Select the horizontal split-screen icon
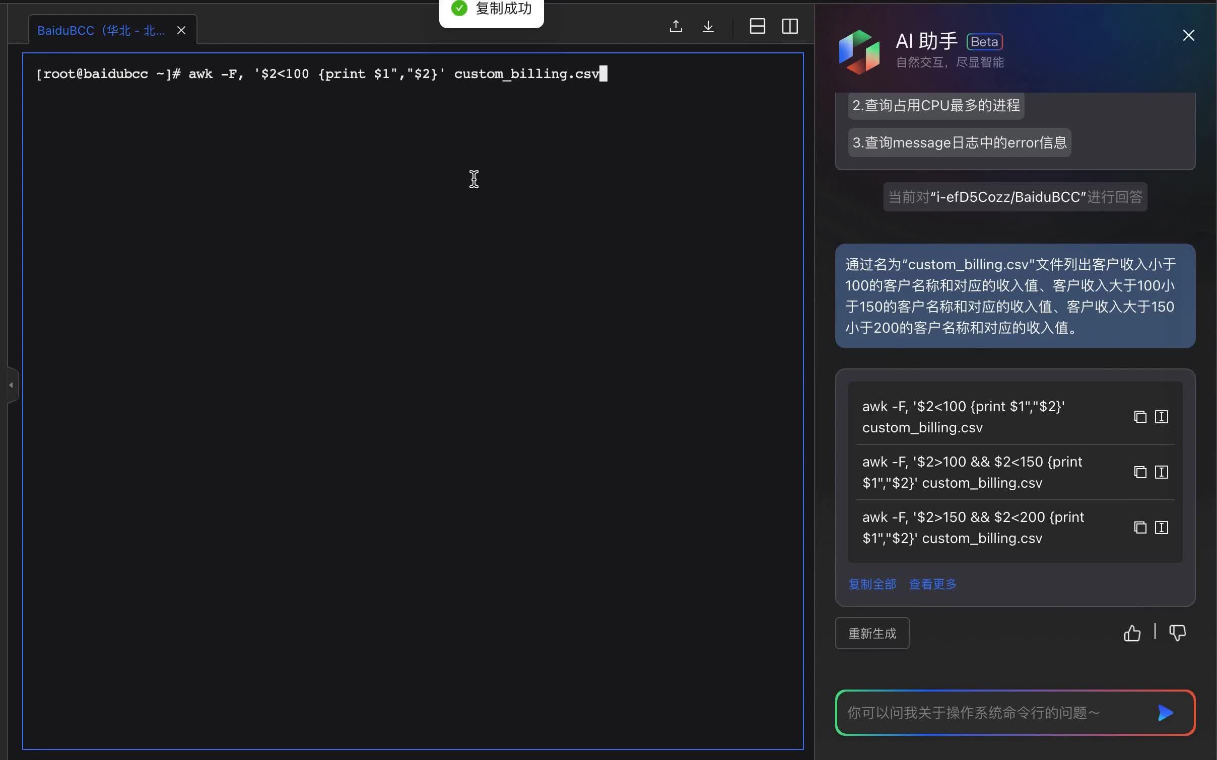 (x=758, y=26)
